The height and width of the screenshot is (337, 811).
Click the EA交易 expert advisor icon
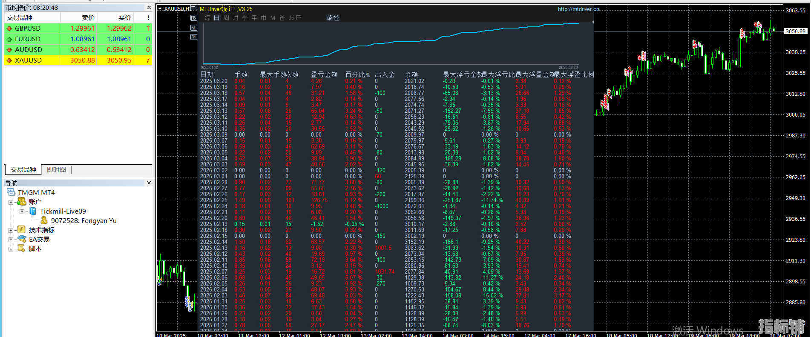click(x=22, y=239)
